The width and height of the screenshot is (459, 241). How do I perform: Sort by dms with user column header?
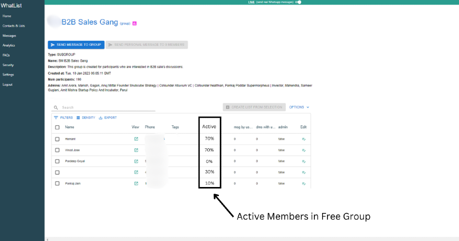pyautogui.click(x=266, y=127)
